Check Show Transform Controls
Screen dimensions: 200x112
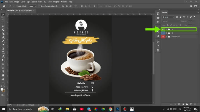click(x=39, y=6)
